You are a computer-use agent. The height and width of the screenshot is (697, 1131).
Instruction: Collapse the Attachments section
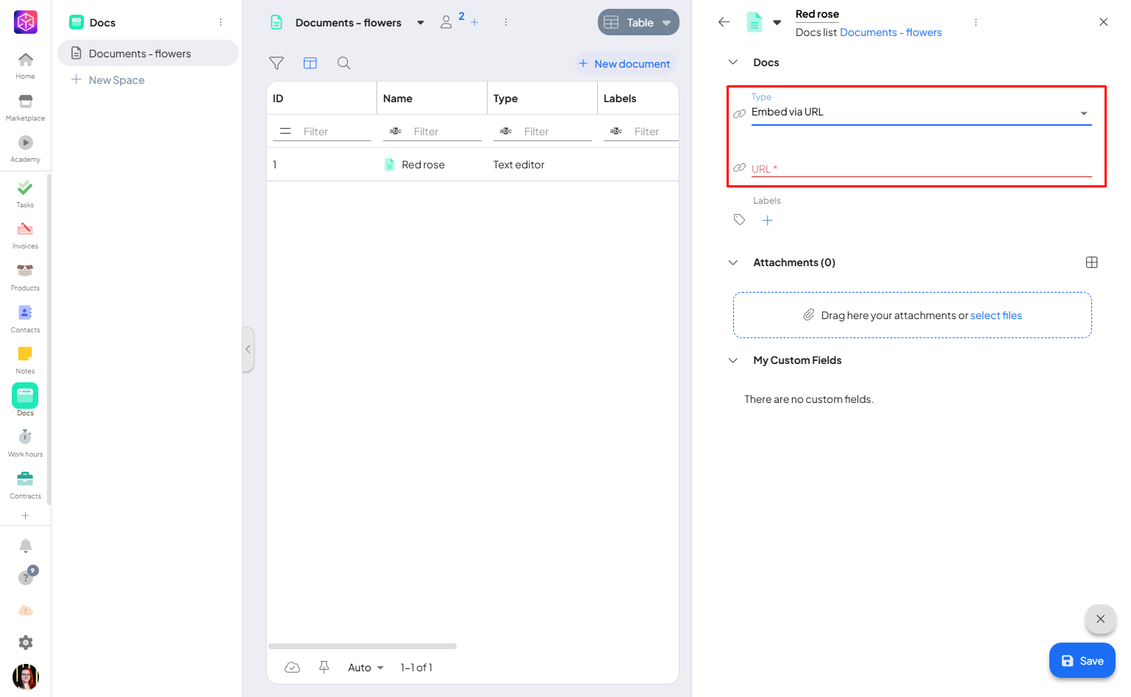click(x=733, y=262)
